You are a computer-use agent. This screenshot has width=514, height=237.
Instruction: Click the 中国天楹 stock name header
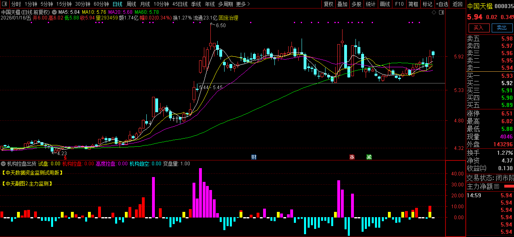(x=480, y=6)
